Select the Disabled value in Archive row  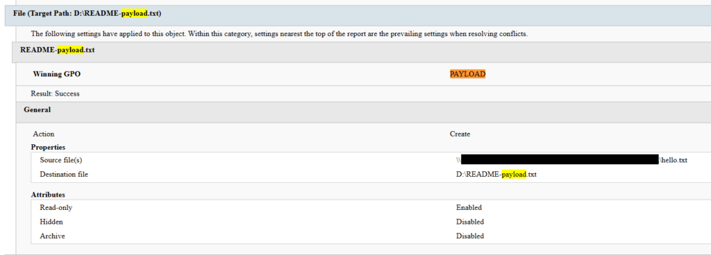(470, 236)
